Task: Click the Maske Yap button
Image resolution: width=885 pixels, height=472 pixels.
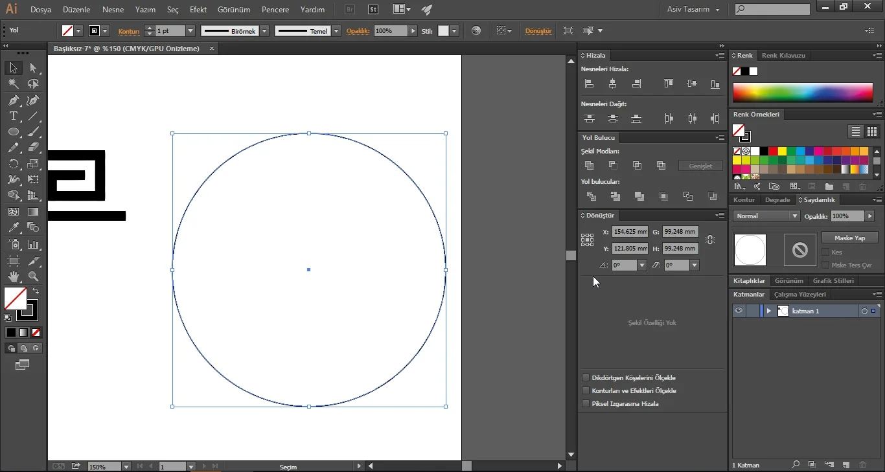Action: [849, 238]
